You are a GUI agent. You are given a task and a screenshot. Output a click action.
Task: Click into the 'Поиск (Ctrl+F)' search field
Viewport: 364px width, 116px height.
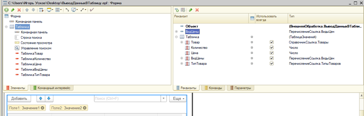click(x=127, y=98)
